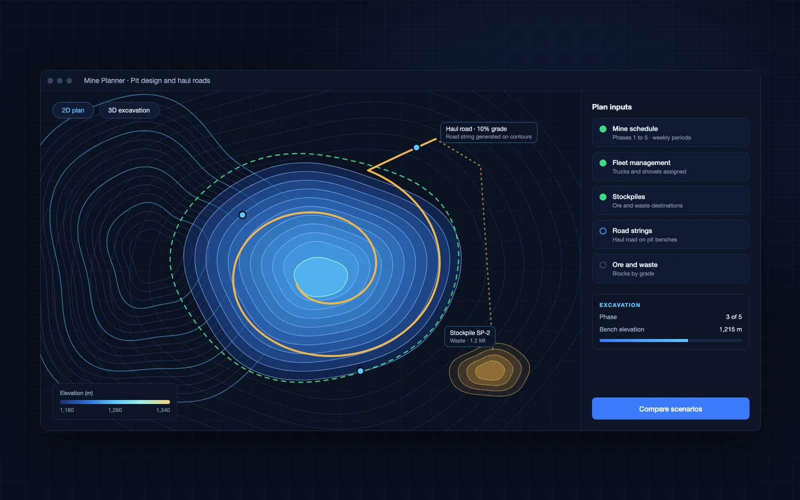Click the 'Bench elevation' label
800x500 pixels.
tap(621, 329)
